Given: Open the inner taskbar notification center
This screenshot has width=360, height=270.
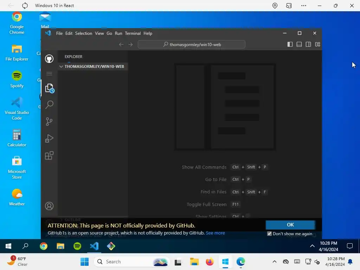Looking at the screenshot, I should click(x=350, y=246).
